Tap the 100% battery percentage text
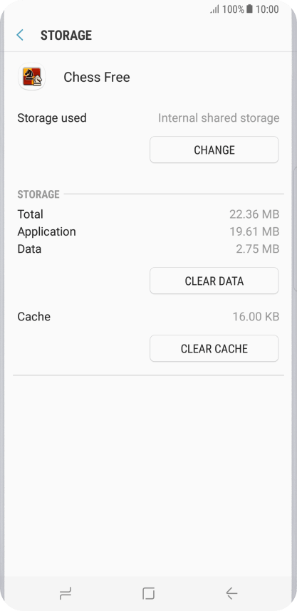297x611 pixels. point(233,9)
